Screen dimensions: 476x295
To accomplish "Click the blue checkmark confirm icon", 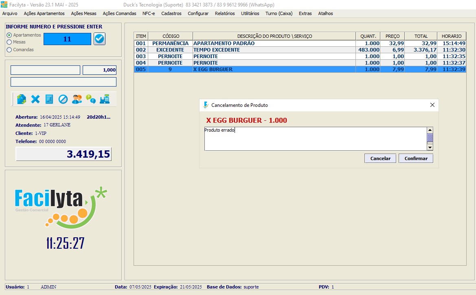I will click(99, 39).
